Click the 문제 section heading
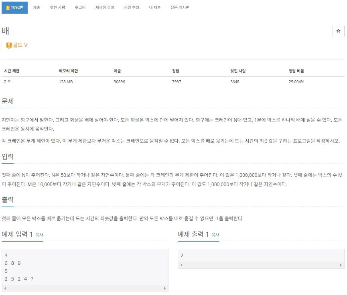Screen dimensions: 347x295 (8, 101)
